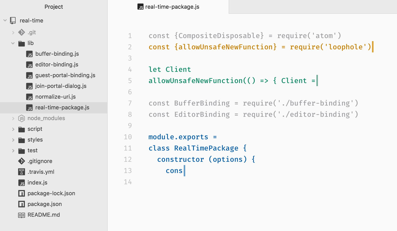Click 'BufferBinding' on line 7

pyautogui.click(x=202, y=103)
